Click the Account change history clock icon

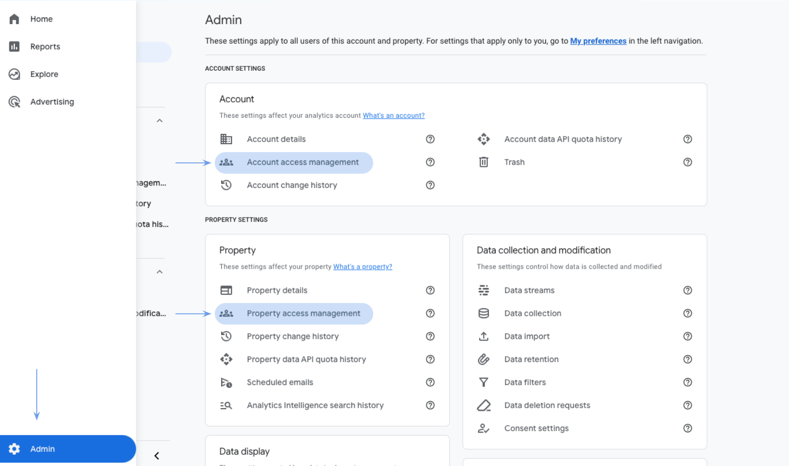point(226,185)
